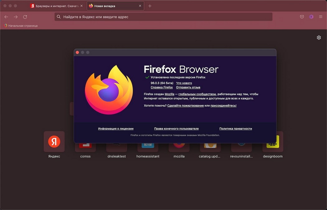Close the About Firefox dialog

point(77,53)
